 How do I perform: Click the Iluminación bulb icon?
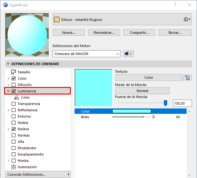(x=14, y=167)
